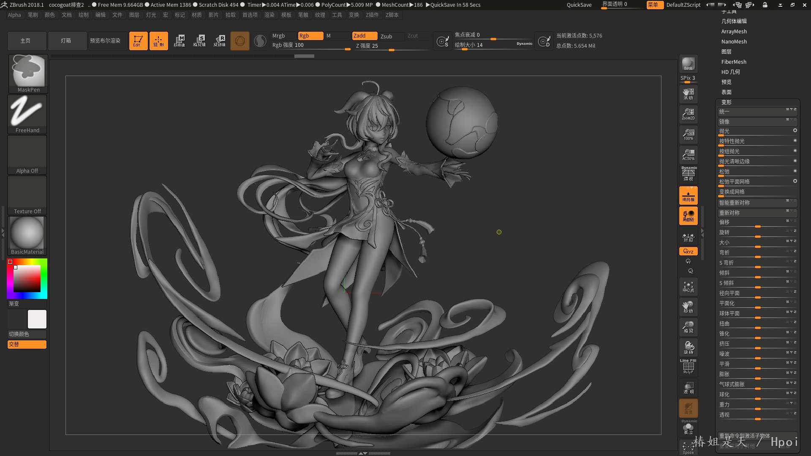Viewport: 811px width, 456px height.
Task: Expand the FiberMesh subpalette
Action: (734, 62)
